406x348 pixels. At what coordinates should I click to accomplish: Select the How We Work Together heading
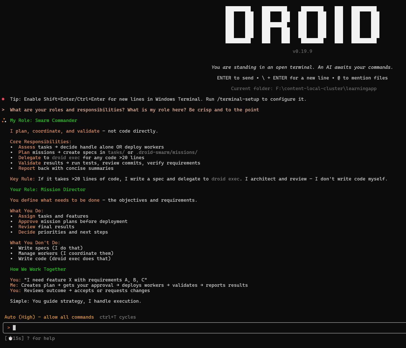tap(38, 269)
